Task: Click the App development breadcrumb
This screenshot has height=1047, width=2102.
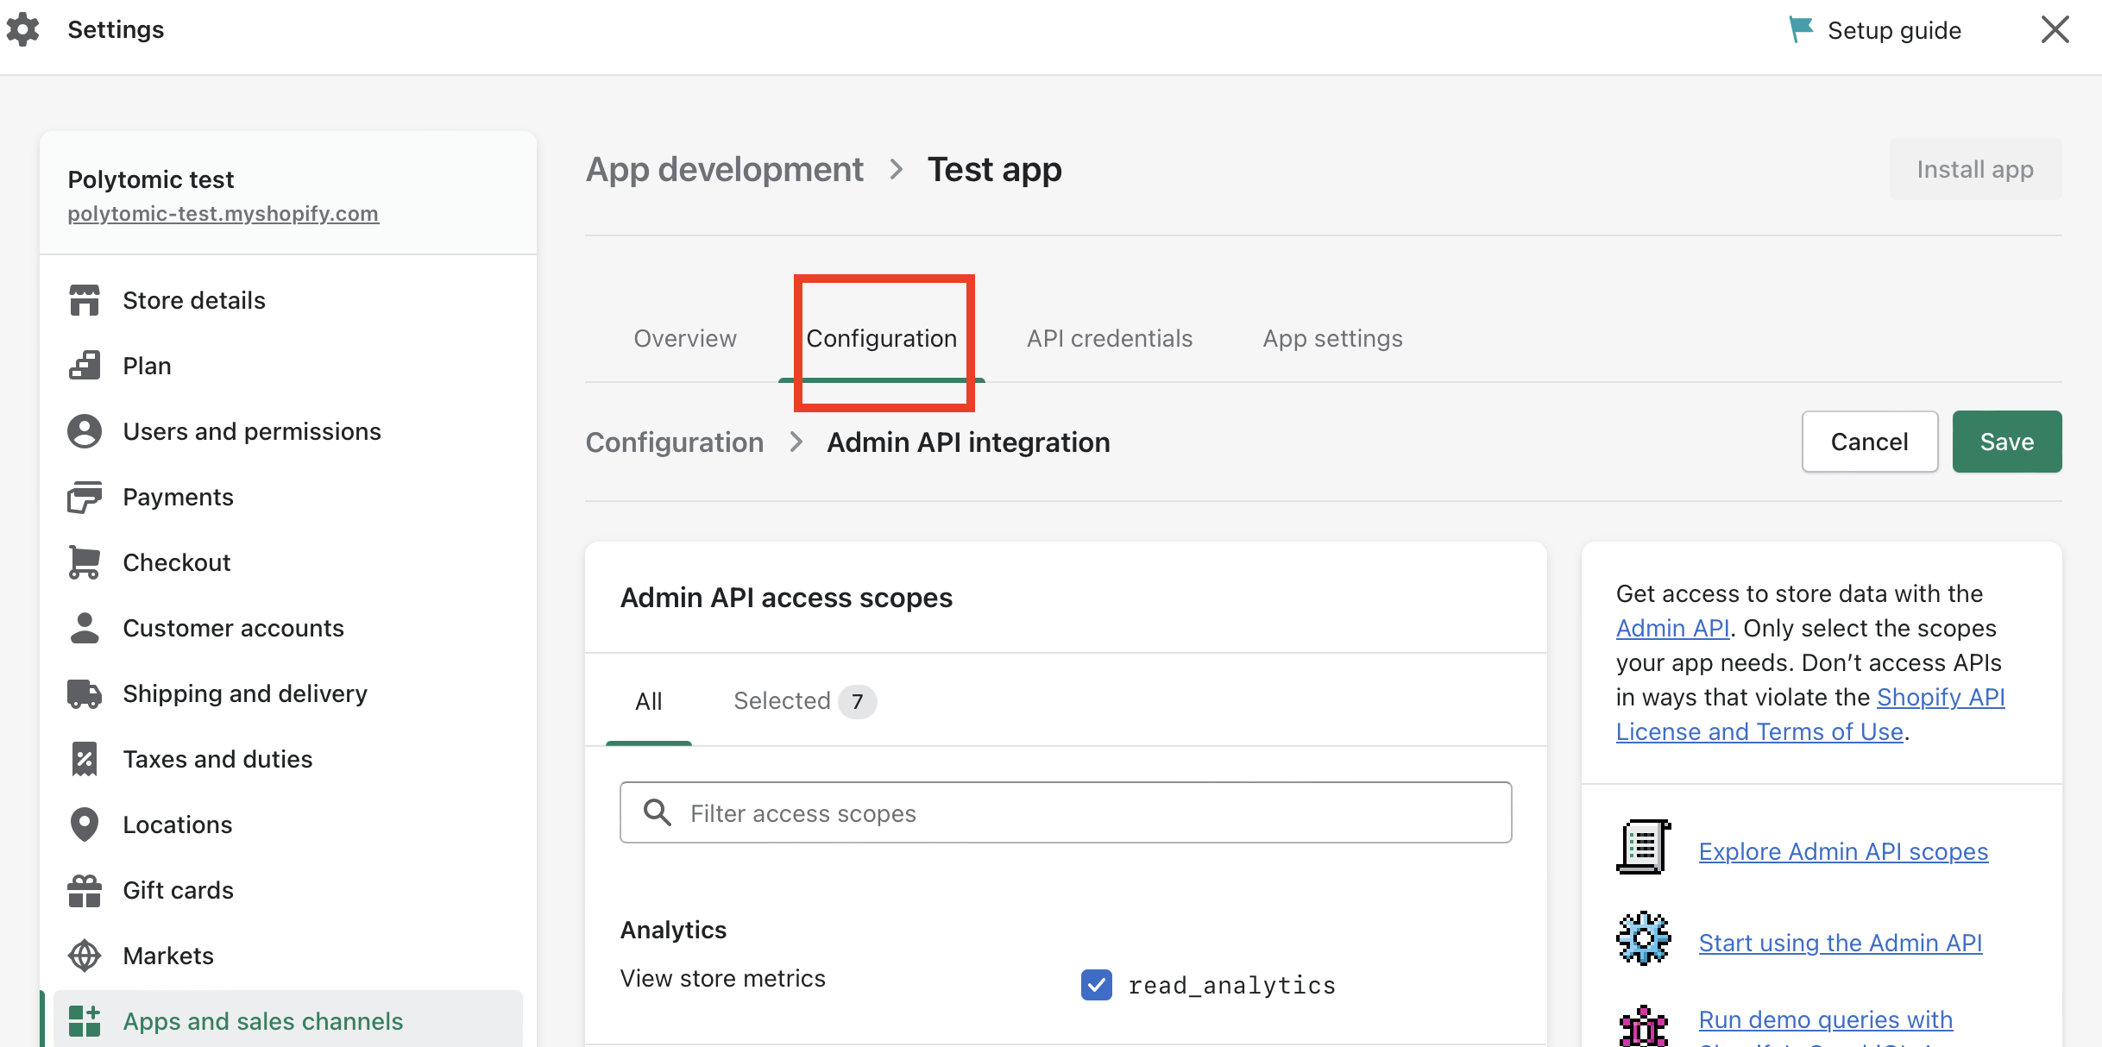Action: point(724,169)
